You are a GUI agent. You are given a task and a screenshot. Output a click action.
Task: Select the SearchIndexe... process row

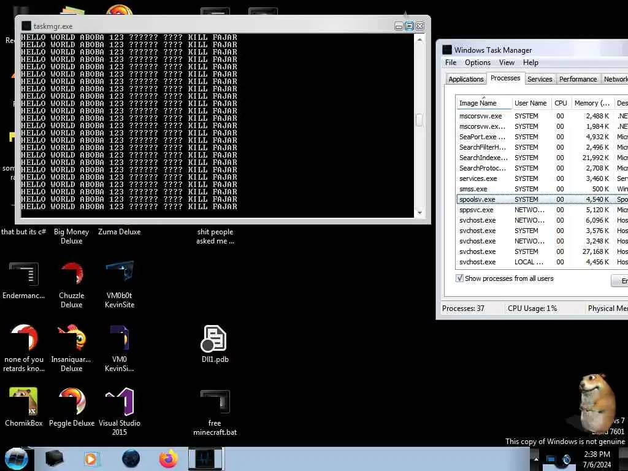coord(542,158)
